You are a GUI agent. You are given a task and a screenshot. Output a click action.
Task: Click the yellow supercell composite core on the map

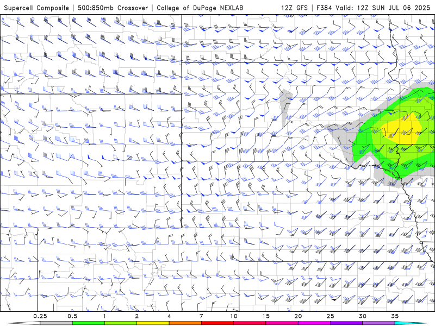[x=402, y=130]
